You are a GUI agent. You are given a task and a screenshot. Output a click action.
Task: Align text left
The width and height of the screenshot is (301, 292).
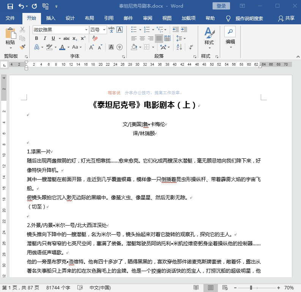coord(134,38)
